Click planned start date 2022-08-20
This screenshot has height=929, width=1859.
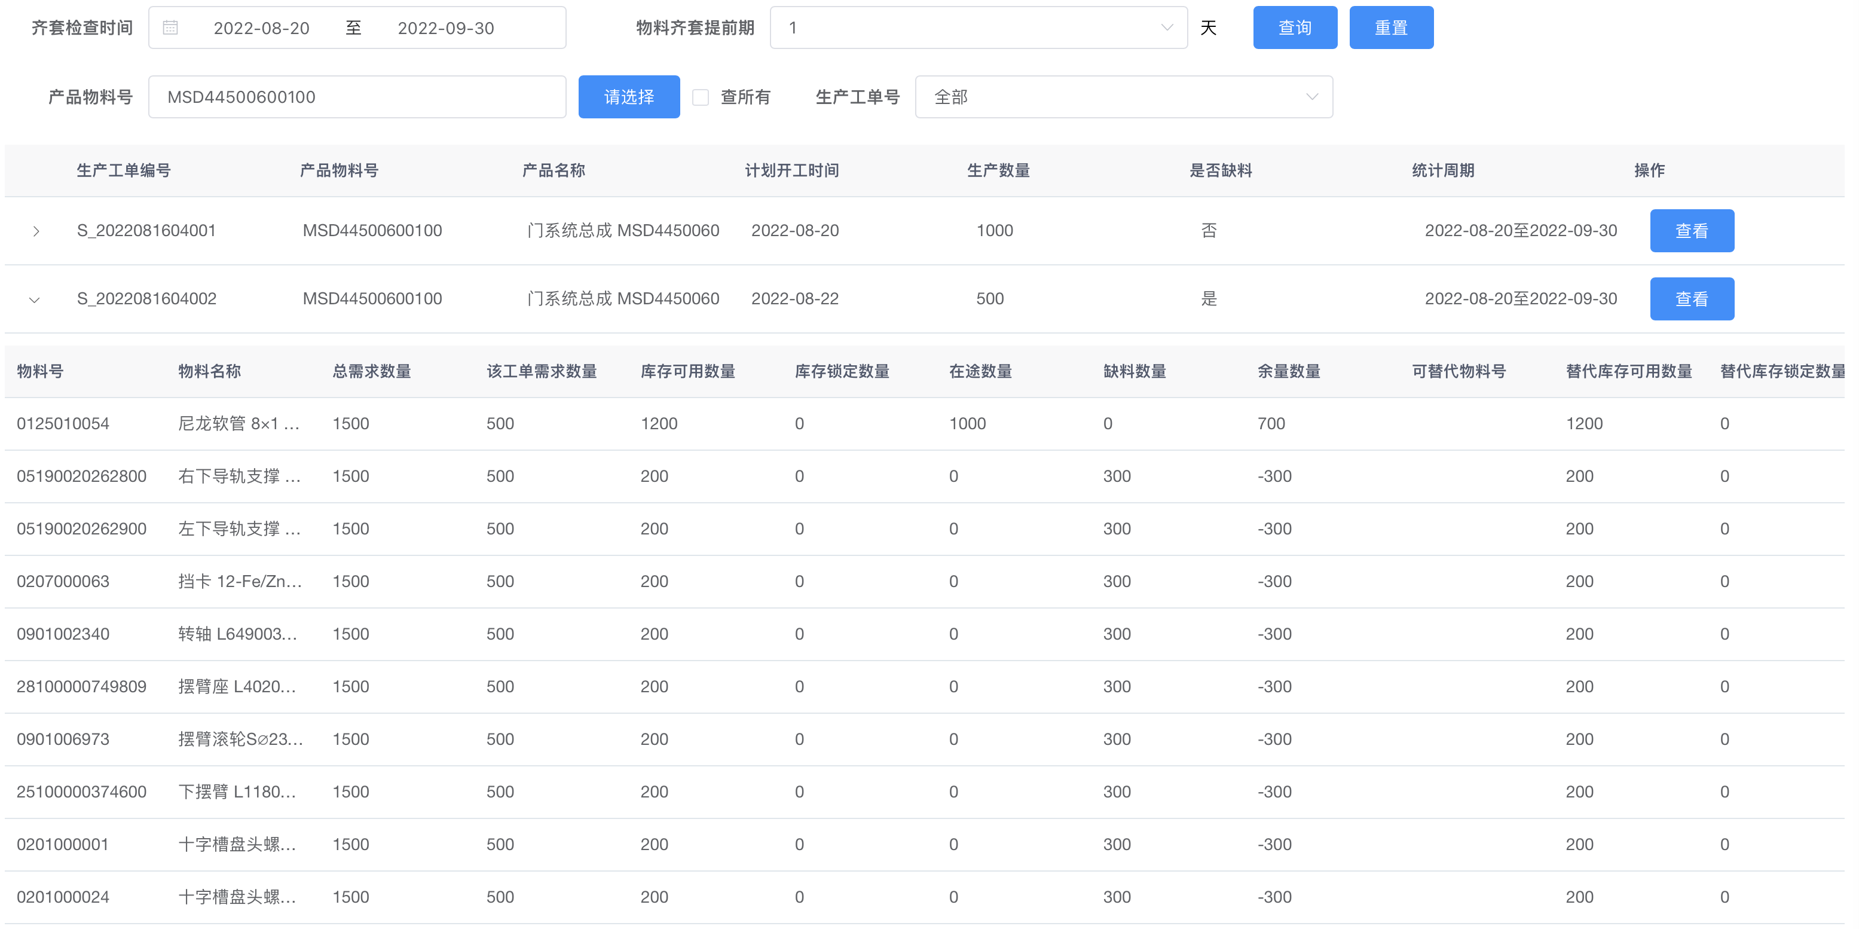pyautogui.click(x=794, y=231)
